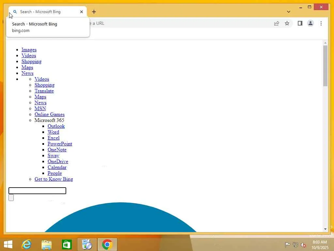
Task: Close the Search - Microsoft Bing tab
Action: pyautogui.click(x=81, y=12)
